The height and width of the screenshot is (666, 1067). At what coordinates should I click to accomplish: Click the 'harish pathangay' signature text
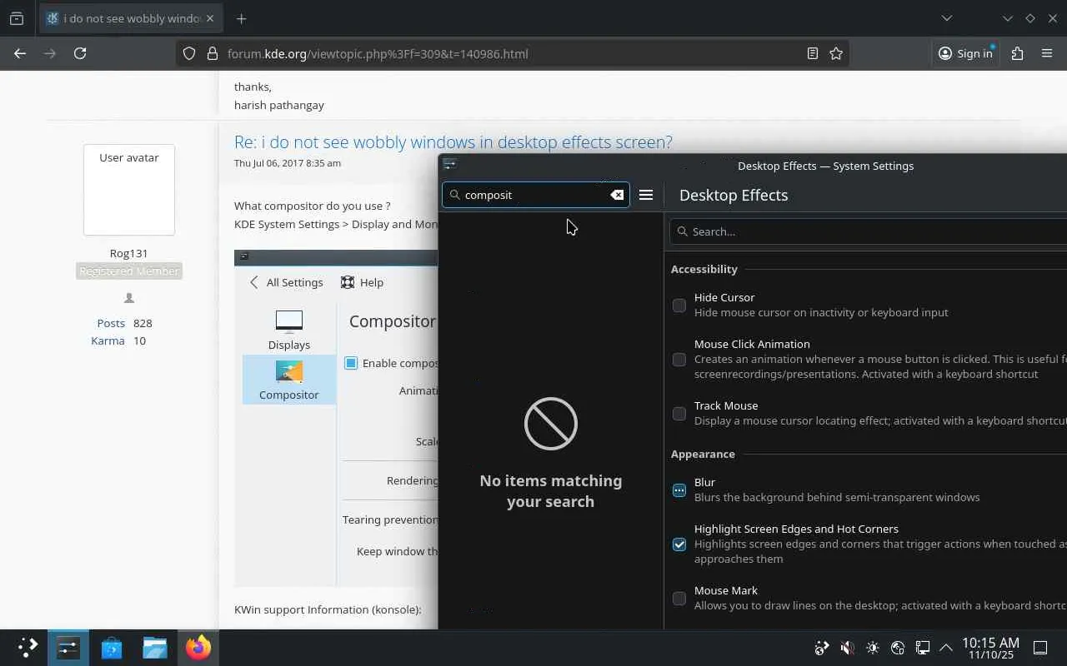[x=279, y=105]
